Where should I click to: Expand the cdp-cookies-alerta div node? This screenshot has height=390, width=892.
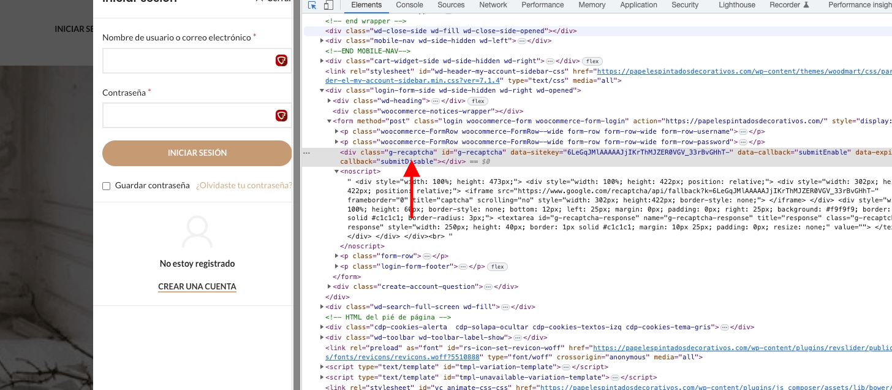322,327
